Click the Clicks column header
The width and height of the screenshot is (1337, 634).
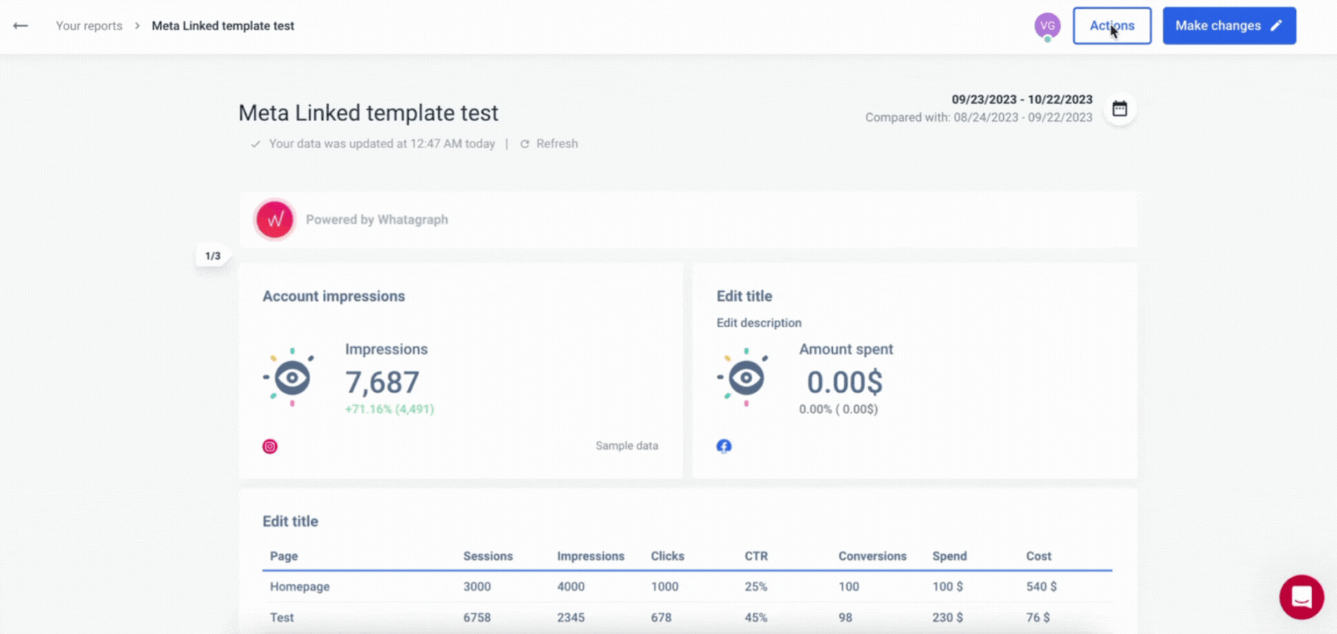coord(668,556)
